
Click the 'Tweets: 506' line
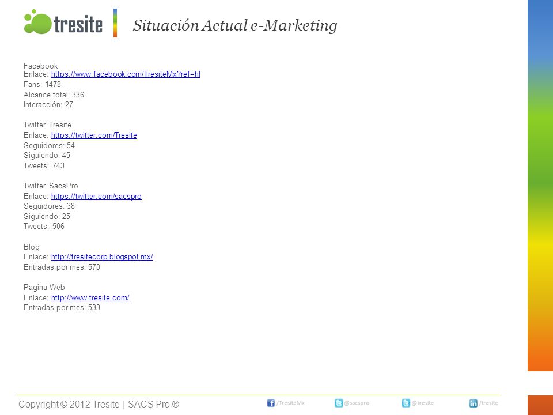click(x=44, y=226)
